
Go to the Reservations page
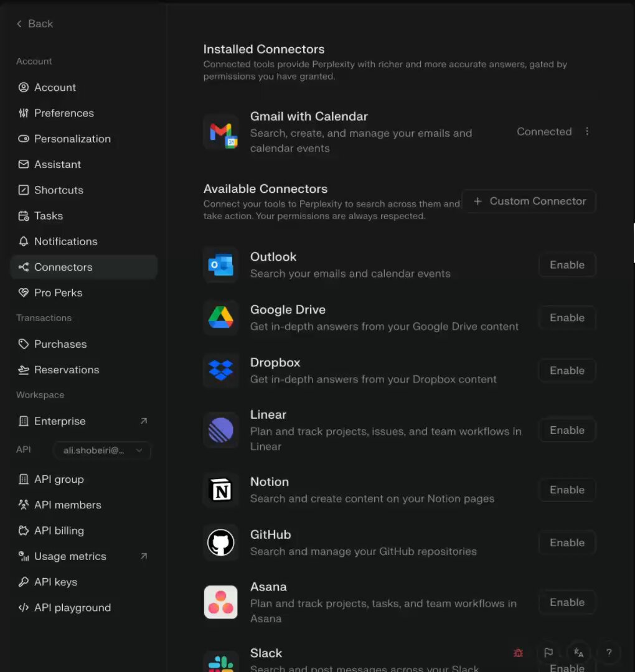pyautogui.click(x=84, y=370)
